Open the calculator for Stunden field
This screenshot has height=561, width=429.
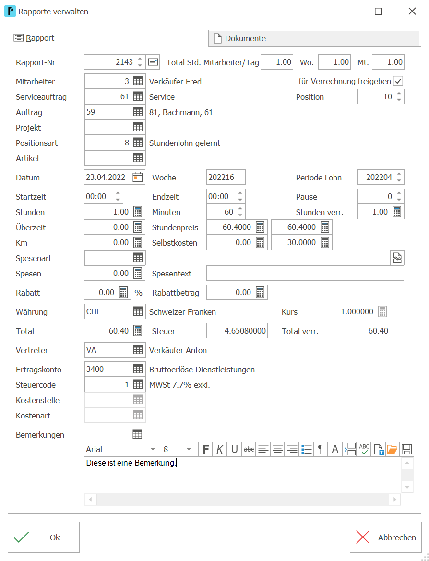(137, 212)
